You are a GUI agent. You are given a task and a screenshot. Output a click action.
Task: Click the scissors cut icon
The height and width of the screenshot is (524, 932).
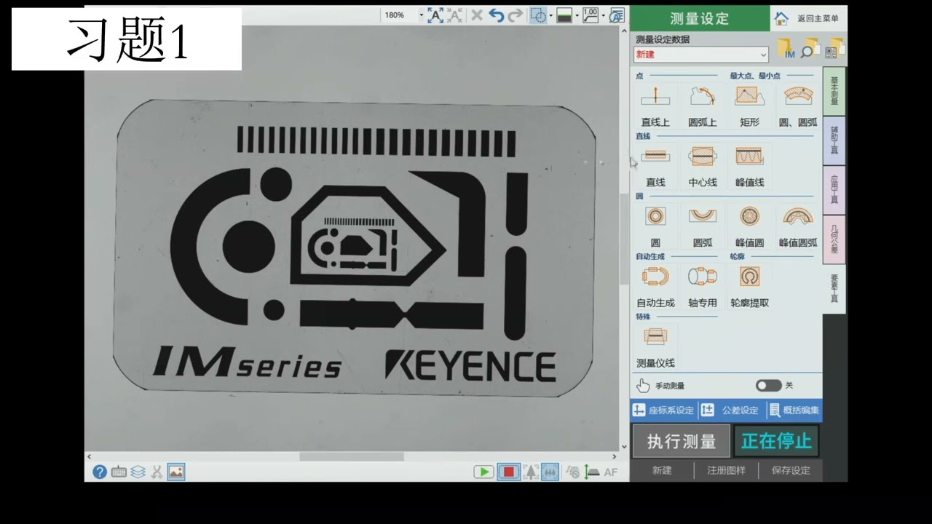pyautogui.click(x=157, y=472)
